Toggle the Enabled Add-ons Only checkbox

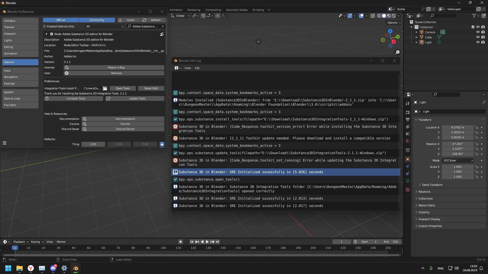pyautogui.click(x=45, y=26)
